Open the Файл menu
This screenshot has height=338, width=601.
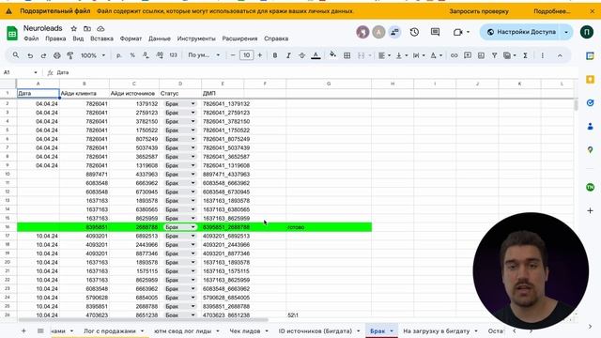click(31, 38)
